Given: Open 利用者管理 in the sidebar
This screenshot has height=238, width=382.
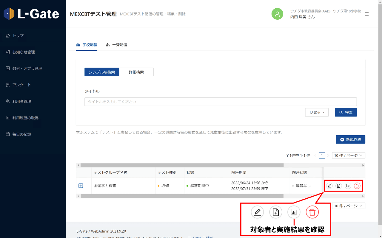Looking at the screenshot, I should [x=21, y=102].
